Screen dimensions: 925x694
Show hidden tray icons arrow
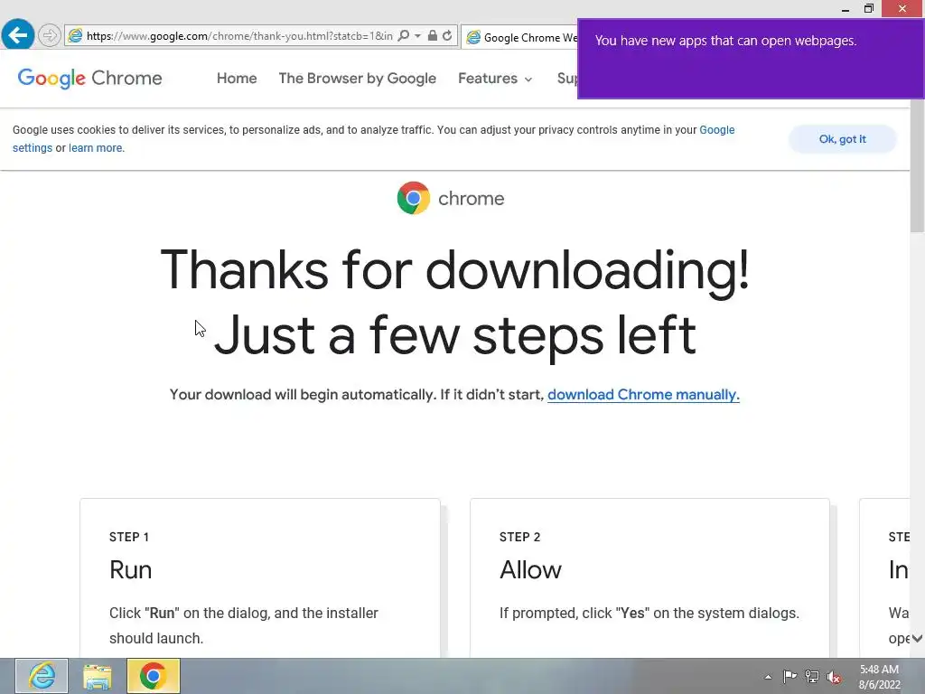pyautogui.click(x=768, y=677)
